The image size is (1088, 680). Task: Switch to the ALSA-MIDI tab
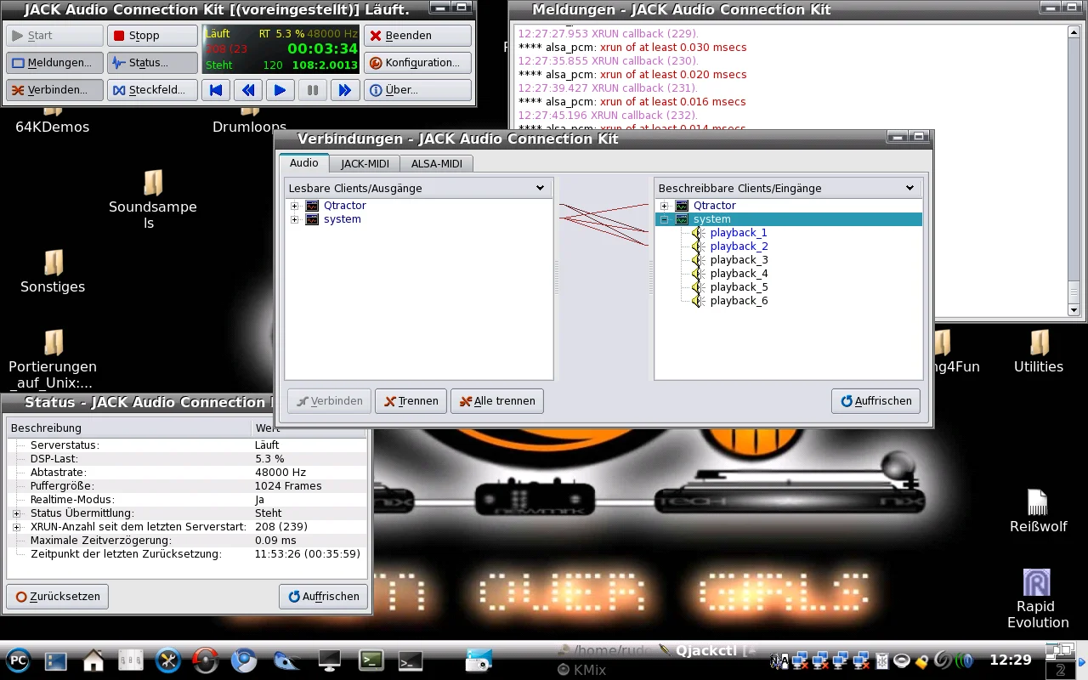pyautogui.click(x=437, y=164)
